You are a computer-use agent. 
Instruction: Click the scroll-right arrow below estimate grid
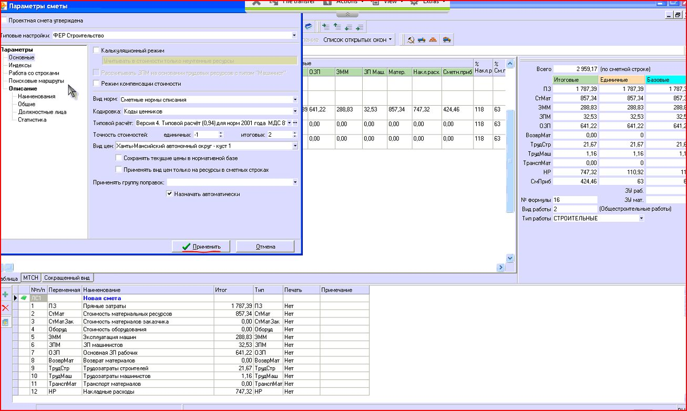click(500, 268)
